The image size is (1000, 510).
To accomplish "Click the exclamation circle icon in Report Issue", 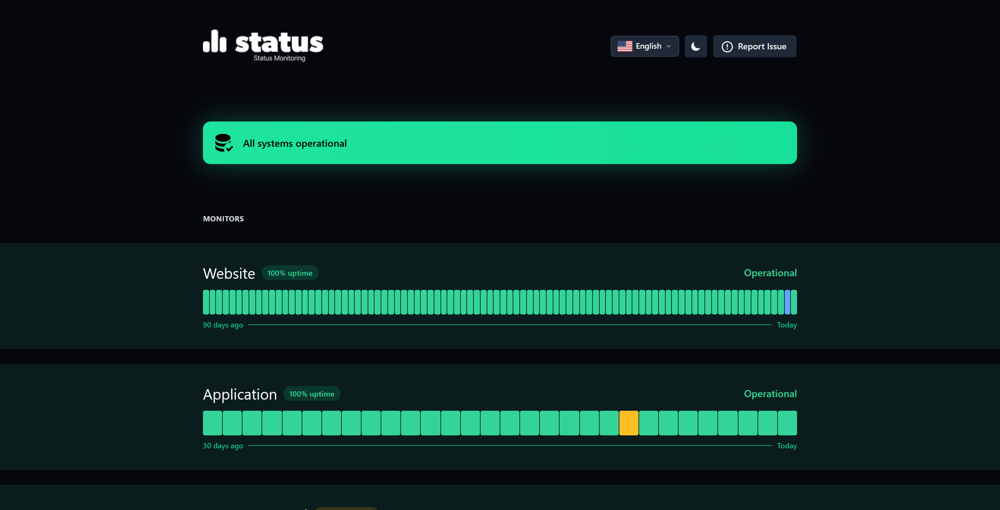I will pos(727,47).
